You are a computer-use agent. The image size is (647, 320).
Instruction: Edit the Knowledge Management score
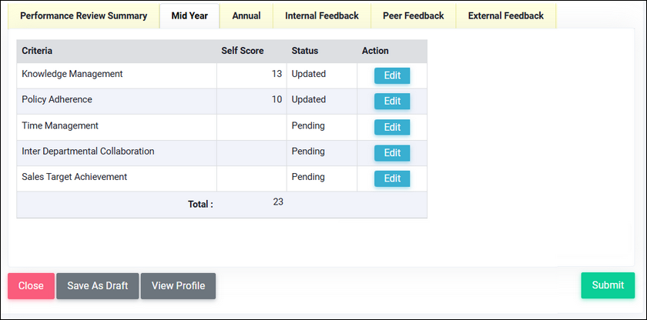[x=392, y=75]
